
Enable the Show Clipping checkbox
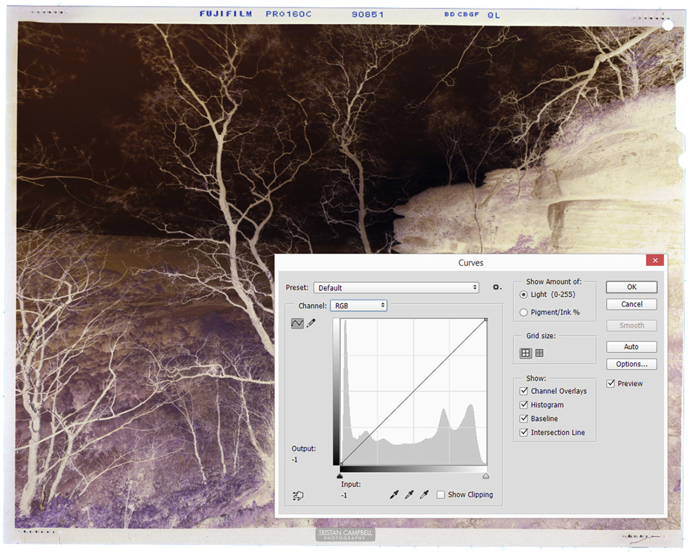(441, 495)
